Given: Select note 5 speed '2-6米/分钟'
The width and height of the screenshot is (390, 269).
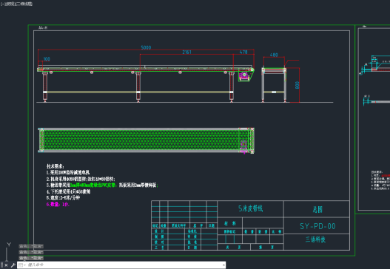Looking at the screenshot, I should [x=63, y=198].
